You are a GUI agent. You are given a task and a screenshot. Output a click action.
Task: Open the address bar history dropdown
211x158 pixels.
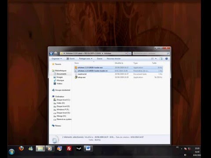pos(126,54)
